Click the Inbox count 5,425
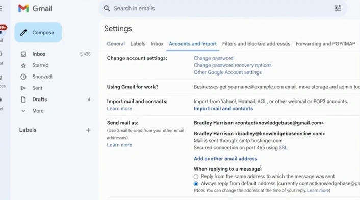The image size is (360, 200). pos(85,54)
